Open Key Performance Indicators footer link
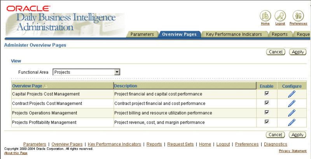The height and width of the screenshot is (159, 311). point(114,144)
